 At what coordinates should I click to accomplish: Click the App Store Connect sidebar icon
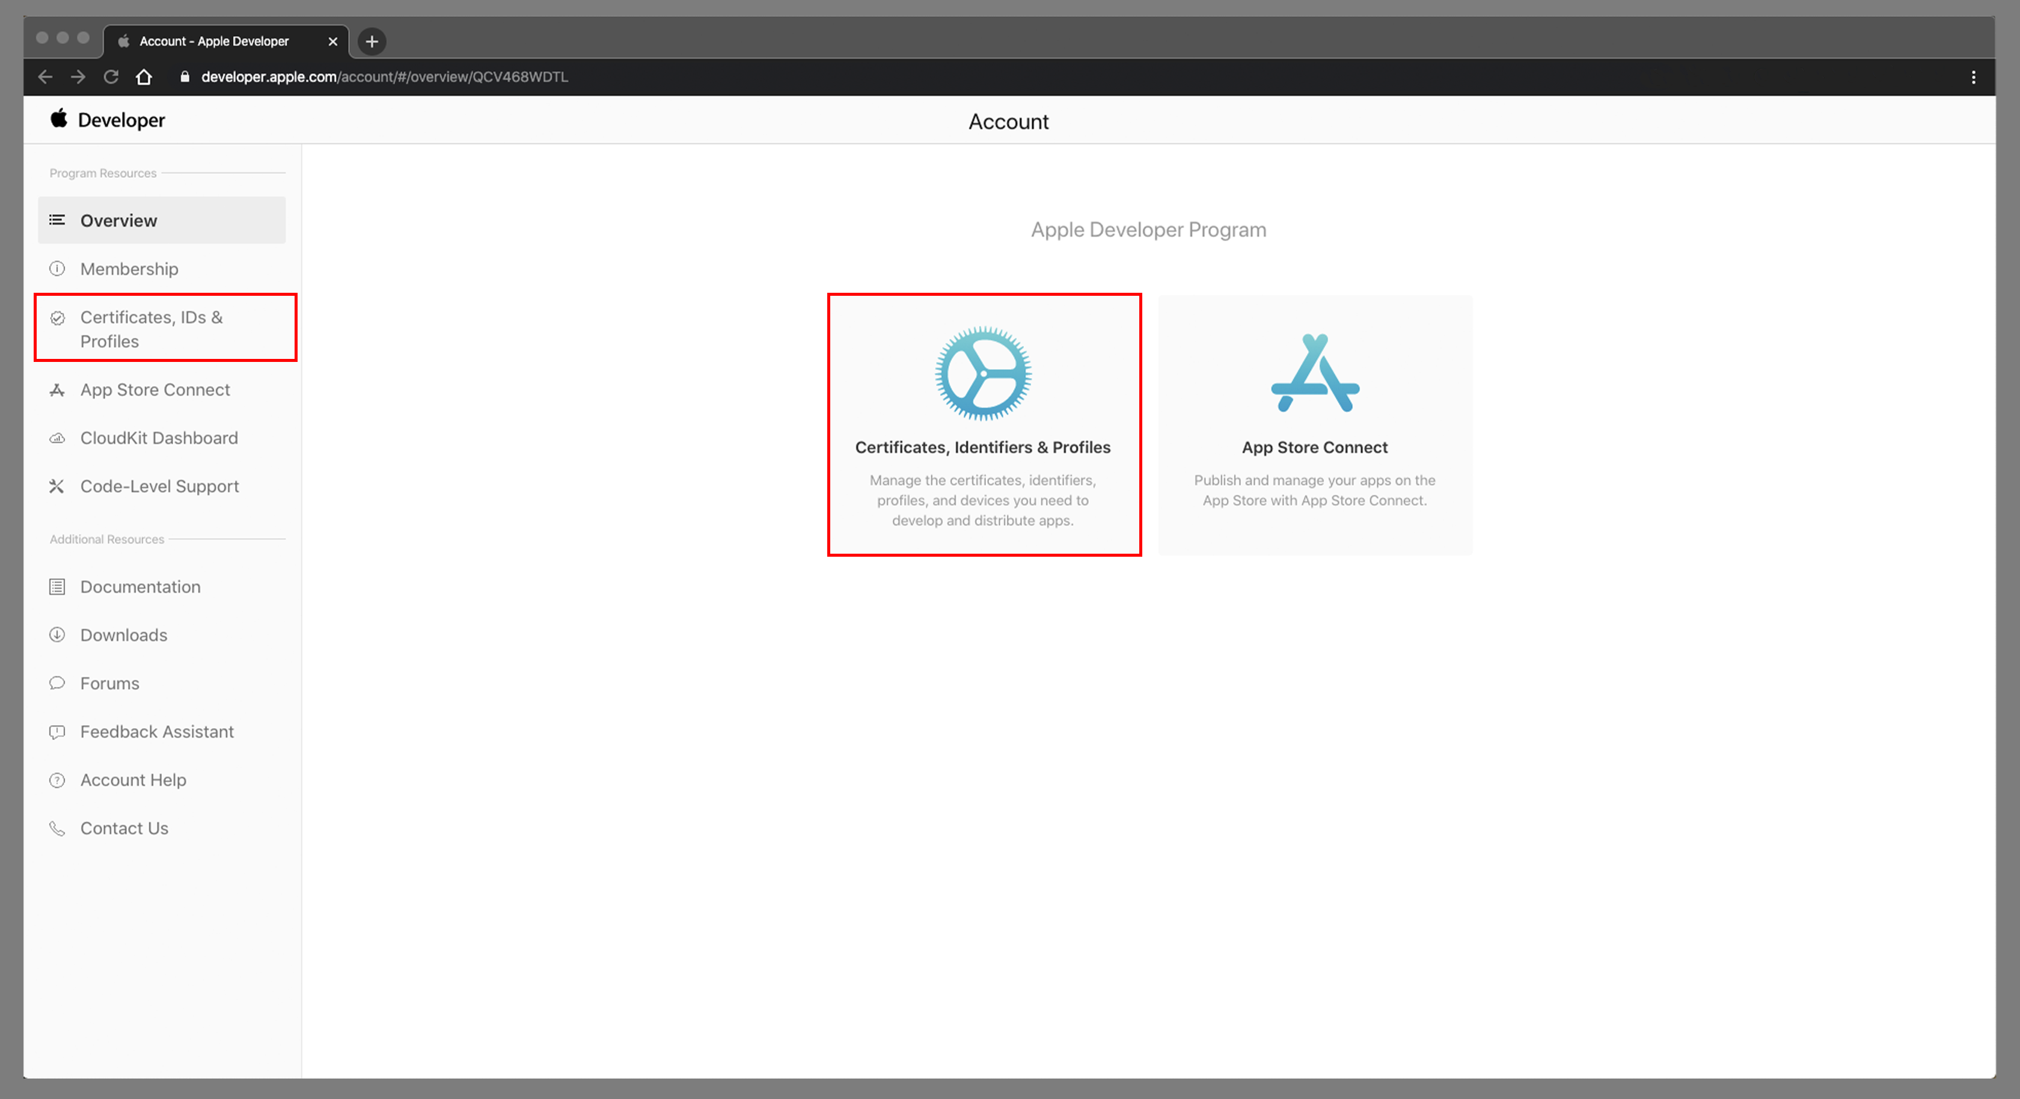(57, 390)
